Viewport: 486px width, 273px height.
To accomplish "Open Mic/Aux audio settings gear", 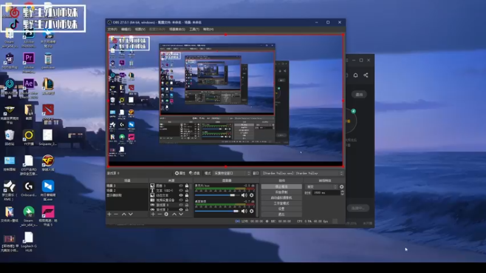I will click(x=252, y=195).
